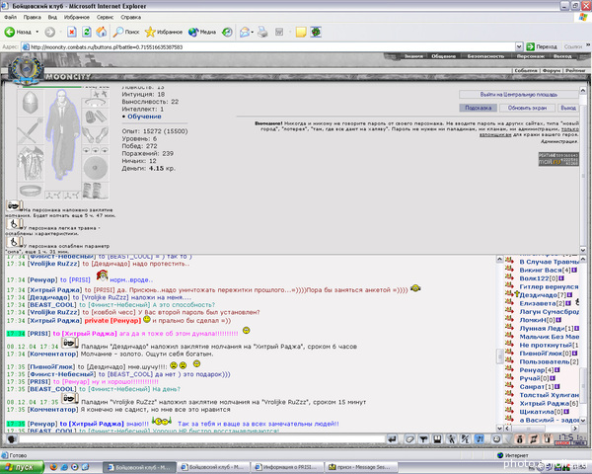
Task: Click the Подсказка button
Action: [478, 108]
